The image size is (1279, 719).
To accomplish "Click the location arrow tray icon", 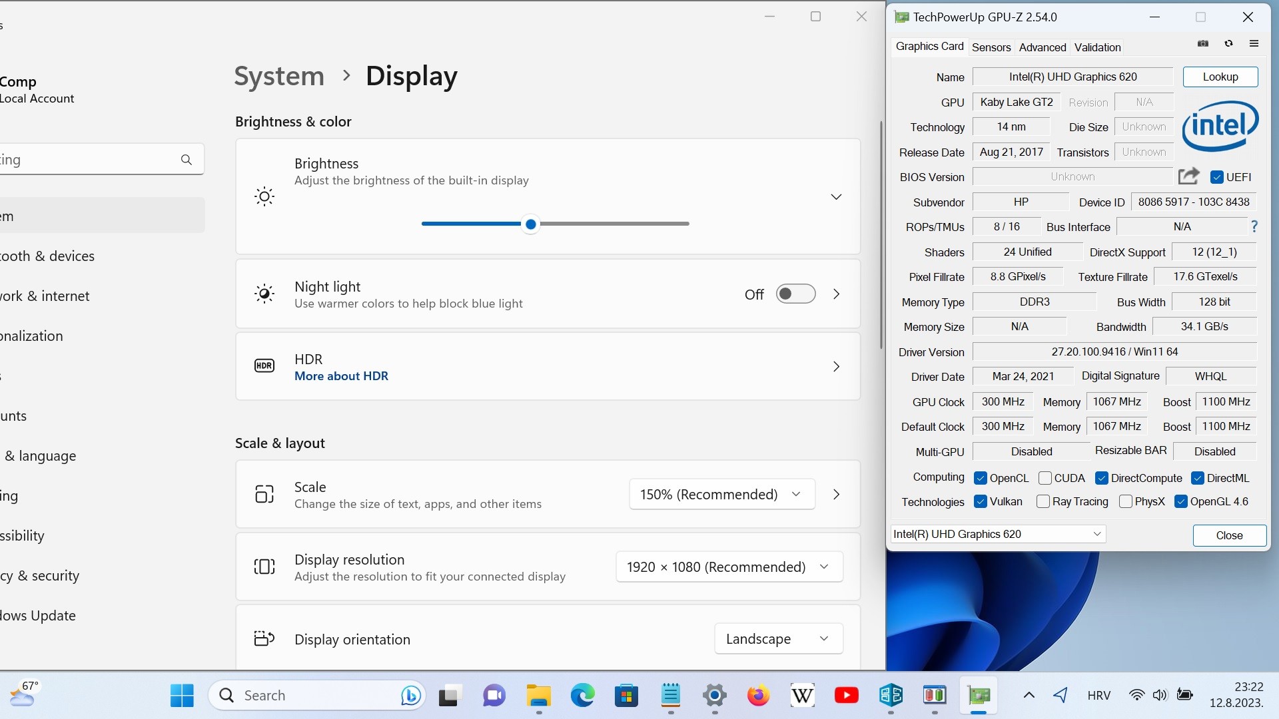I will point(1061,696).
